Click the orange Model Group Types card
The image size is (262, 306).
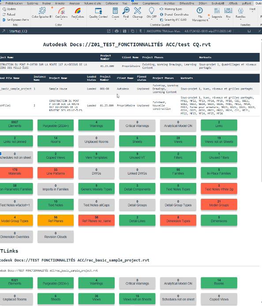(15, 220)
